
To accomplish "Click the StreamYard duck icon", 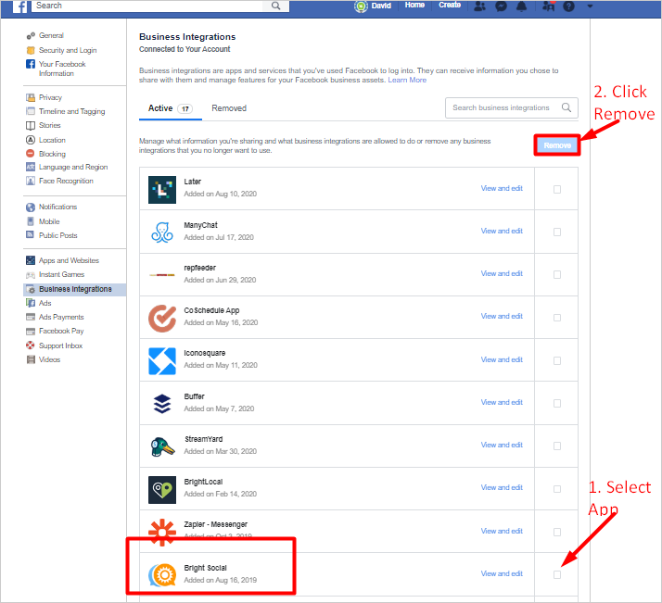I will pyautogui.click(x=162, y=446).
